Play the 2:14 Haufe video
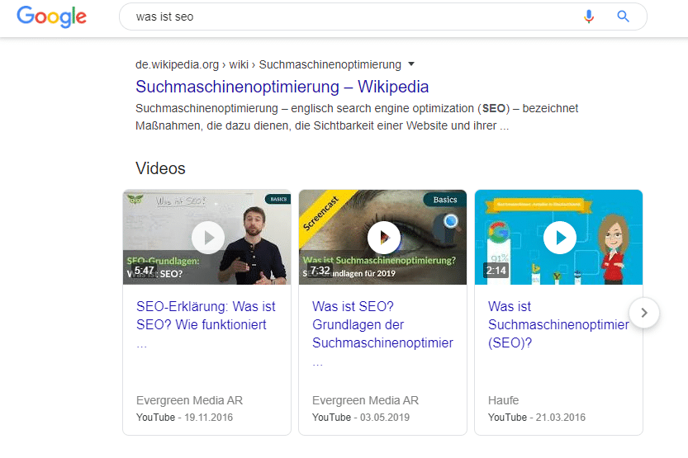688x458 pixels. tap(560, 238)
